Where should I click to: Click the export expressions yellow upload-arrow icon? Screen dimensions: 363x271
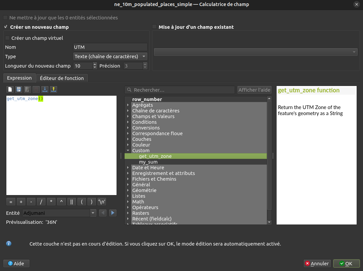tap(54, 89)
